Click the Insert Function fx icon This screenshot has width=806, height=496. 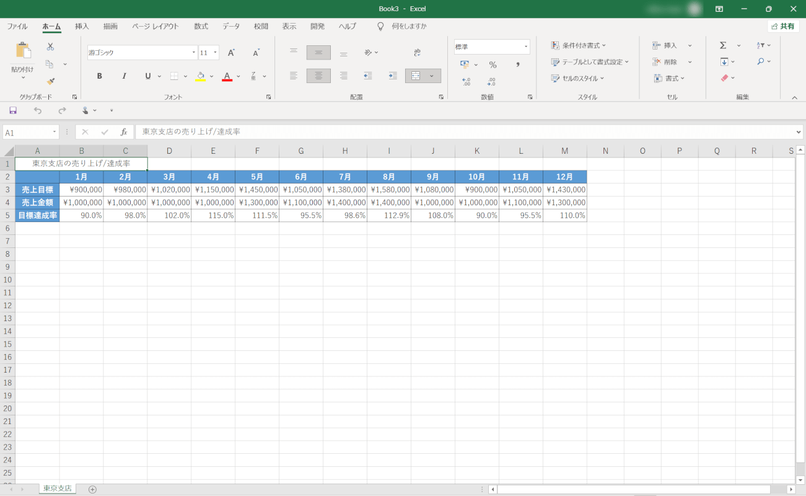pyautogui.click(x=124, y=132)
